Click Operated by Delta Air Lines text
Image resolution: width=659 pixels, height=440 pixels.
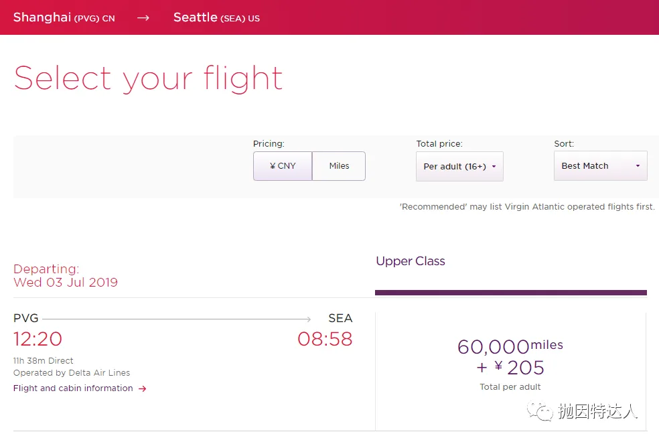coord(72,373)
